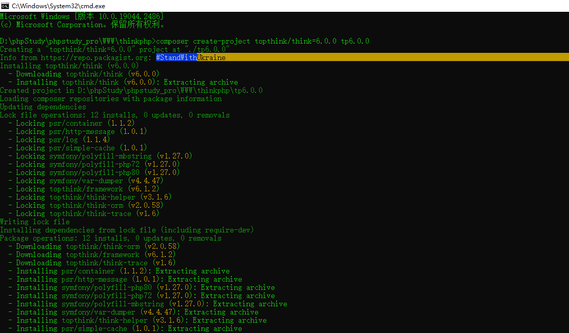The width and height of the screenshot is (569, 333).
Task: Click 'Loading composer repositories' line
Action: click(111, 99)
